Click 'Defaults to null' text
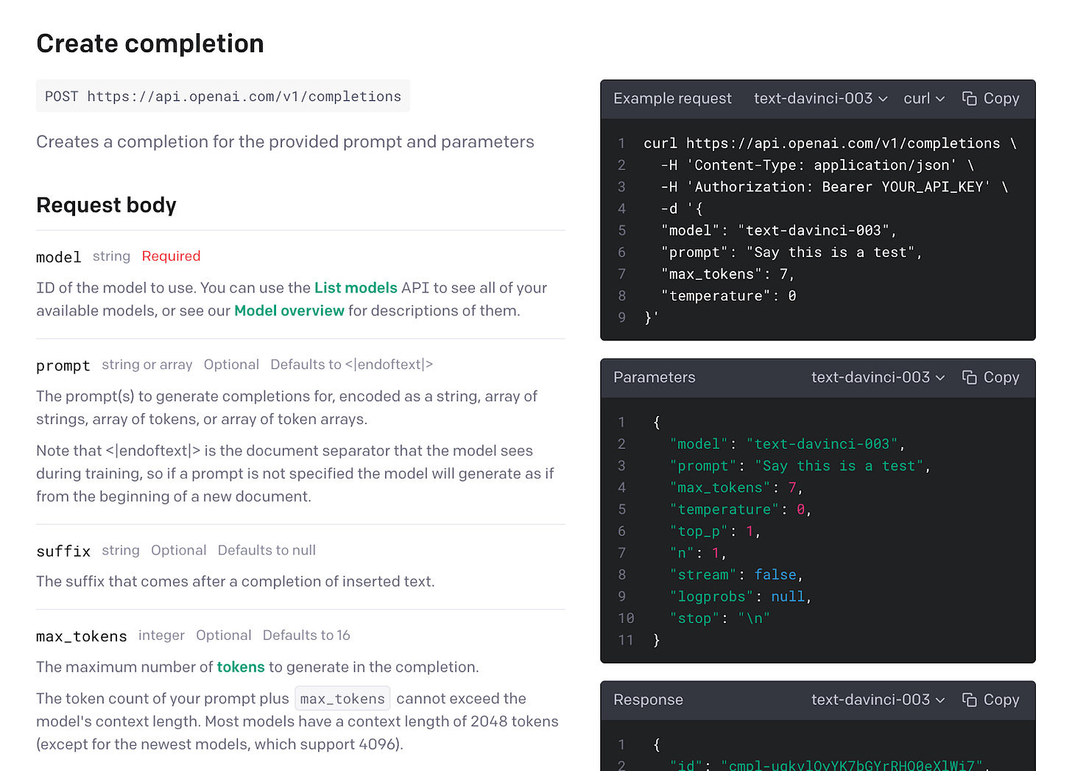This screenshot has height=771, width=1072. 267,550
